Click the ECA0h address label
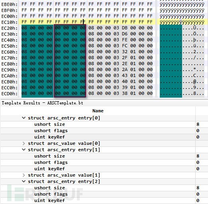This screenshot has width=208, height=204. [10, 76]
